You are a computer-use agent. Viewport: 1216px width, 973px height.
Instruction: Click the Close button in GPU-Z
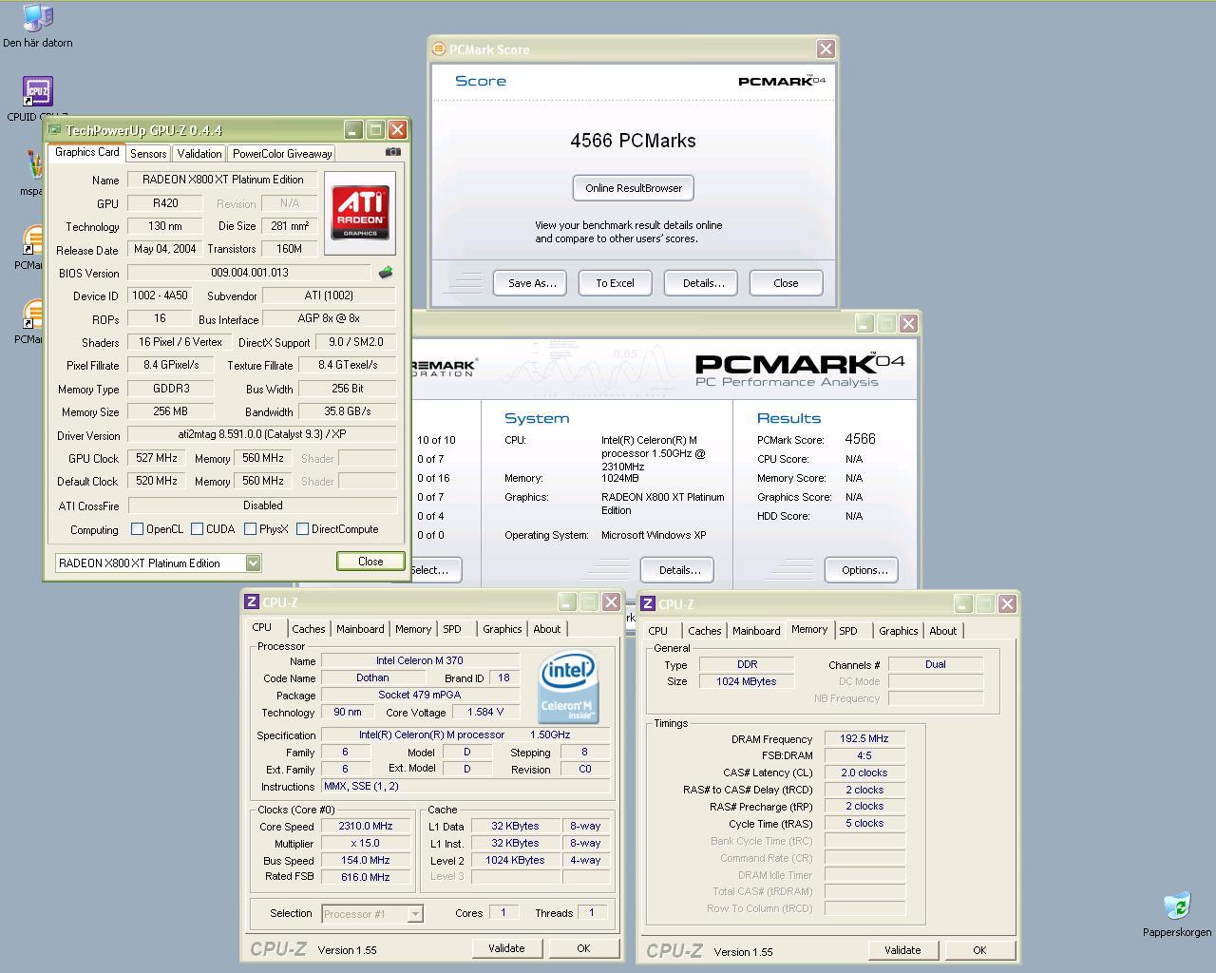[370, 562]
